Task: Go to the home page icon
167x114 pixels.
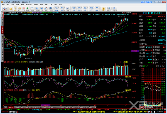Action: (x=4, y=9)
